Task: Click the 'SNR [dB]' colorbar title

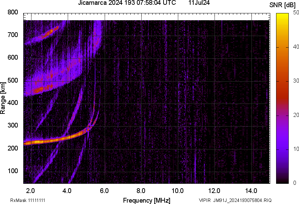Action: pyautogui.click(x=283, y=5)
